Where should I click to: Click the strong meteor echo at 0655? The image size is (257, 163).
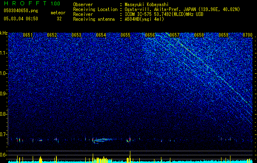coord(129,140)
